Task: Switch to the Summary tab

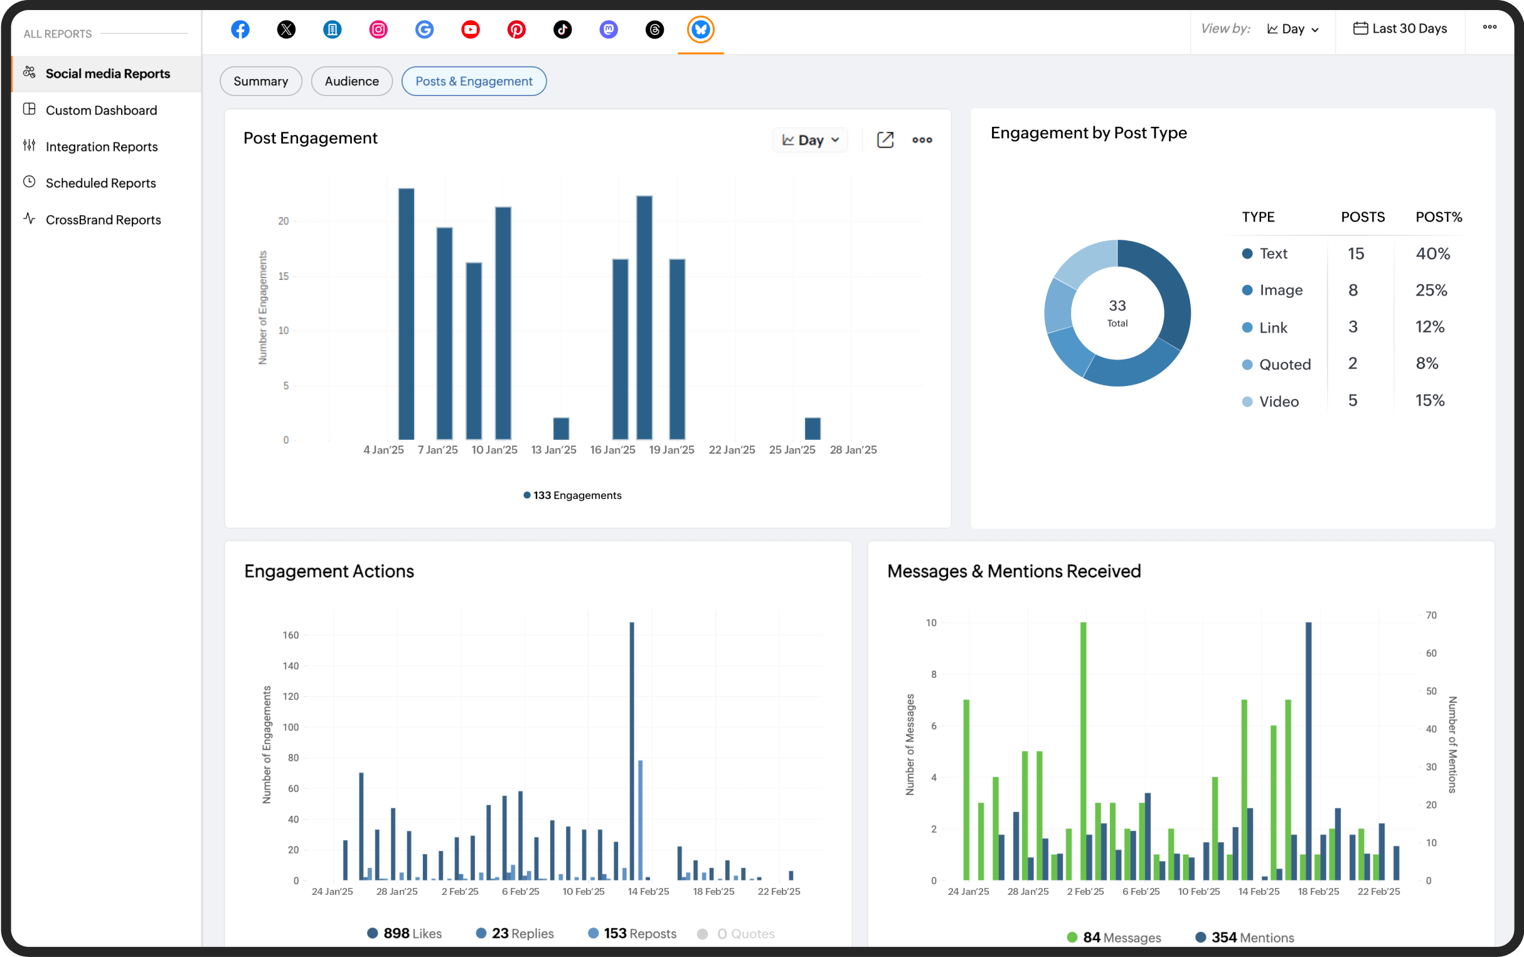Action: 260,81
